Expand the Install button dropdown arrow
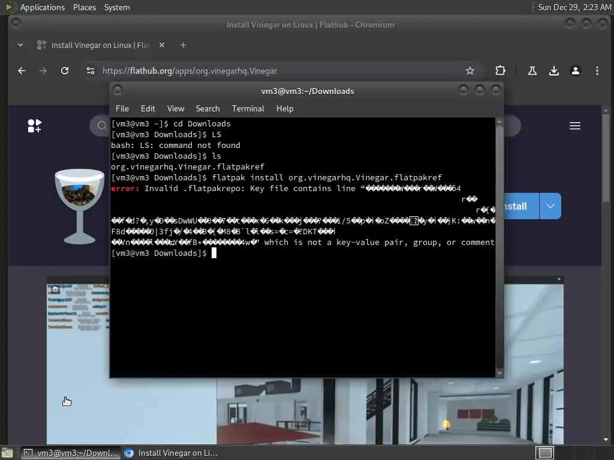The width and height of the screenshot is (614, 460). pos(550,206)
